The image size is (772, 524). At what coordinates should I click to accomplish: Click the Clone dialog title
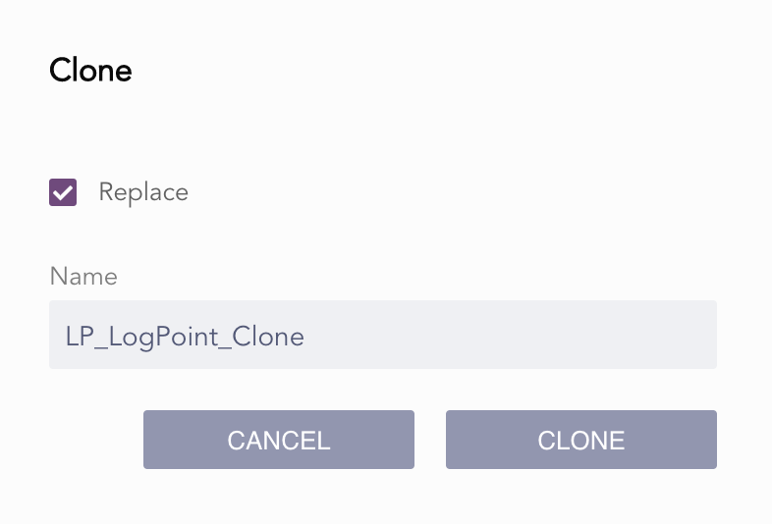tap(90, 71)
